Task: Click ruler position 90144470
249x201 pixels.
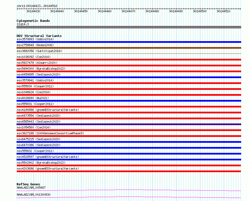Action: 128,11
